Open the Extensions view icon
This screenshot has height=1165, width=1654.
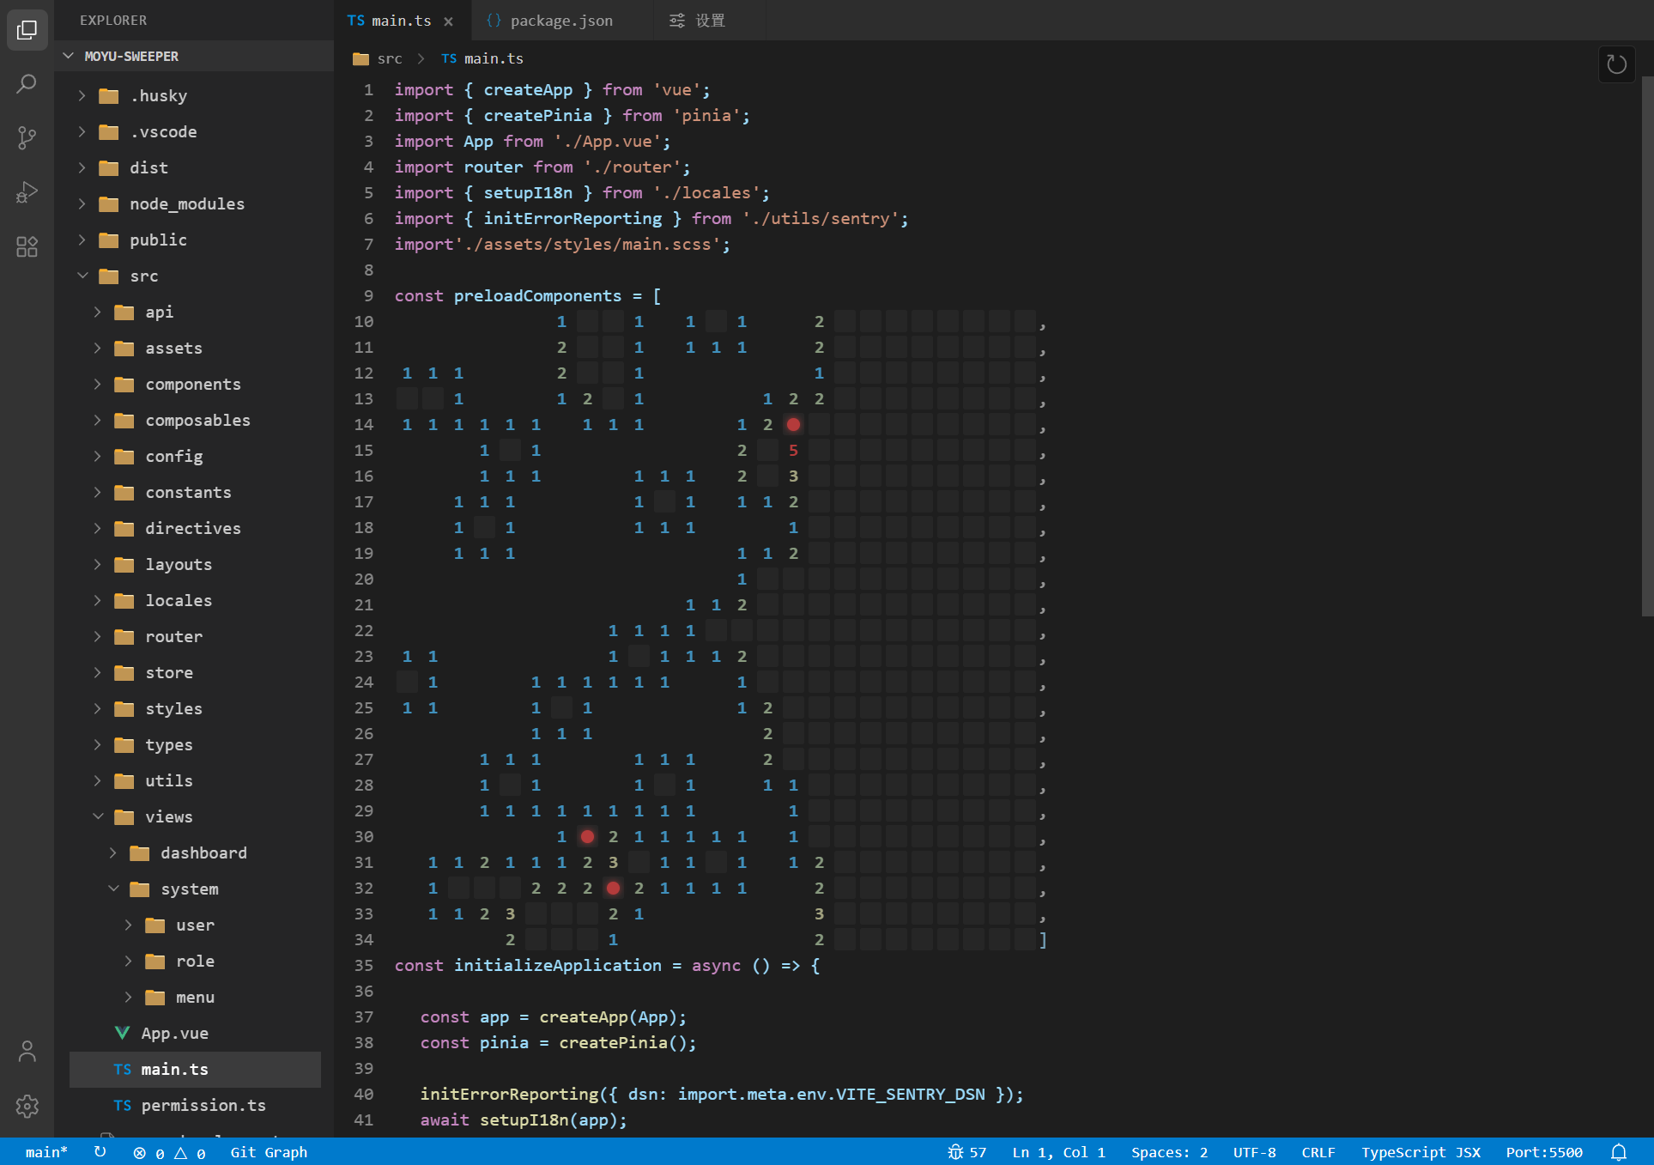click(27, 247)
